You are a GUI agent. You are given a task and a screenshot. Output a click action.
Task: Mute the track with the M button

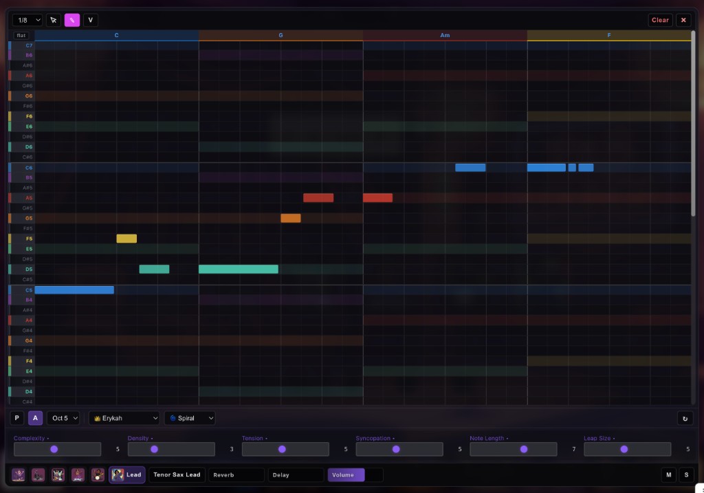click(668, 474)
